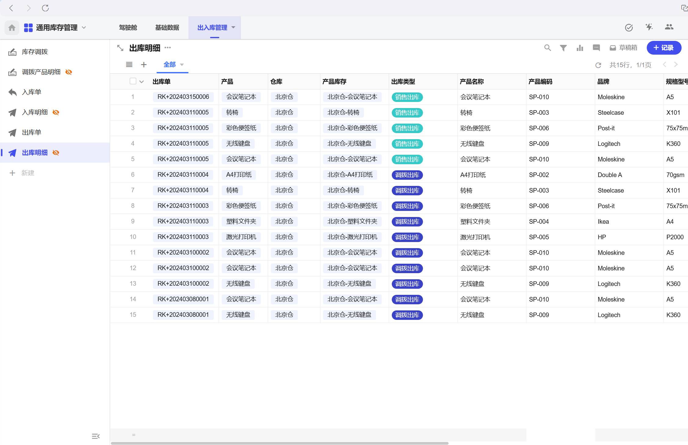Open the 全部 view dropdown arrow
The height and width of the screenshot is (445, 688).
click(x=182, y=65)
